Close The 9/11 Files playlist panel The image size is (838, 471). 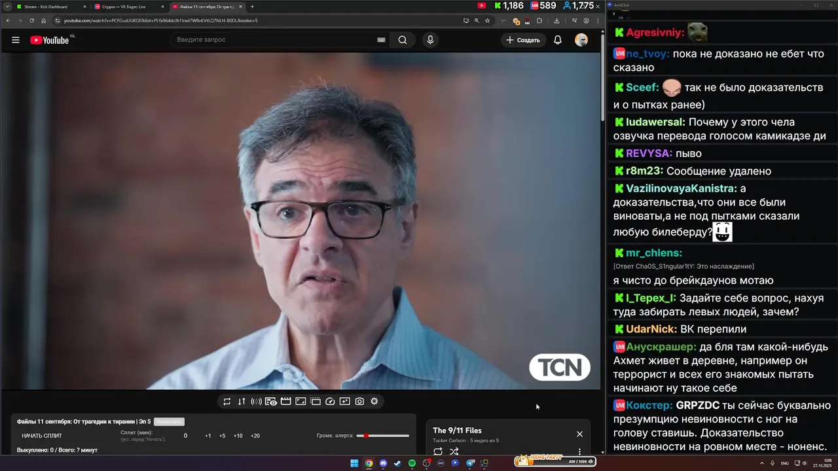click(x=579, y=434)
